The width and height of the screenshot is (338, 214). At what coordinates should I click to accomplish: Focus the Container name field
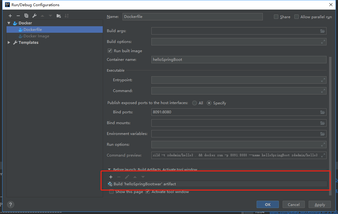[239, 60]
